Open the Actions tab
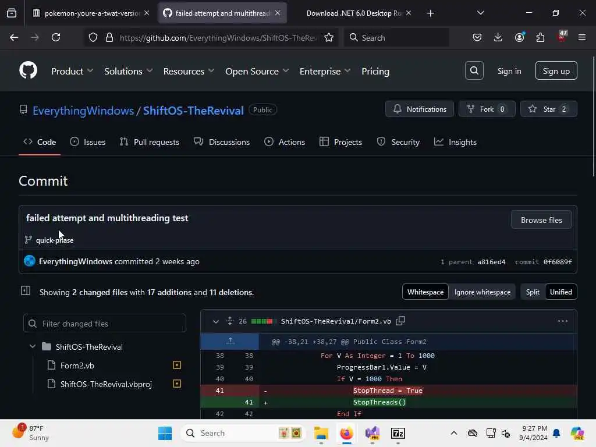 point(284,142)
